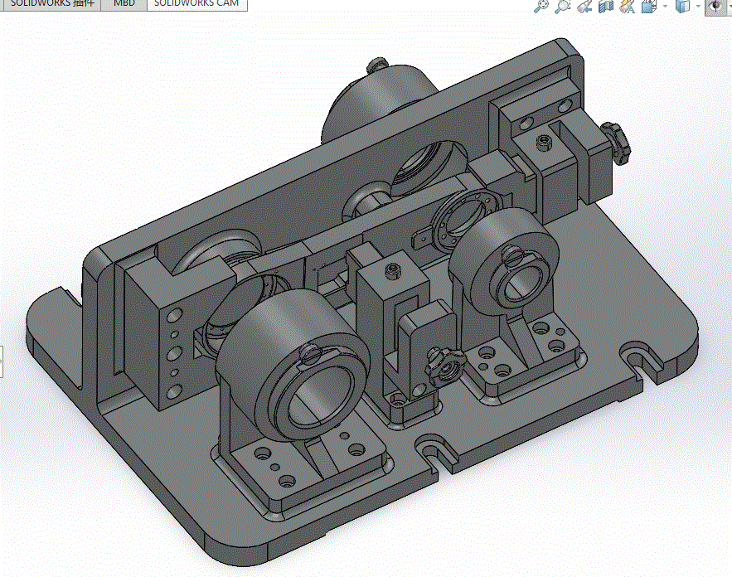Return to Previous View with arrow icon
This screenshot has height=577, width=732.
pos(584,6)
